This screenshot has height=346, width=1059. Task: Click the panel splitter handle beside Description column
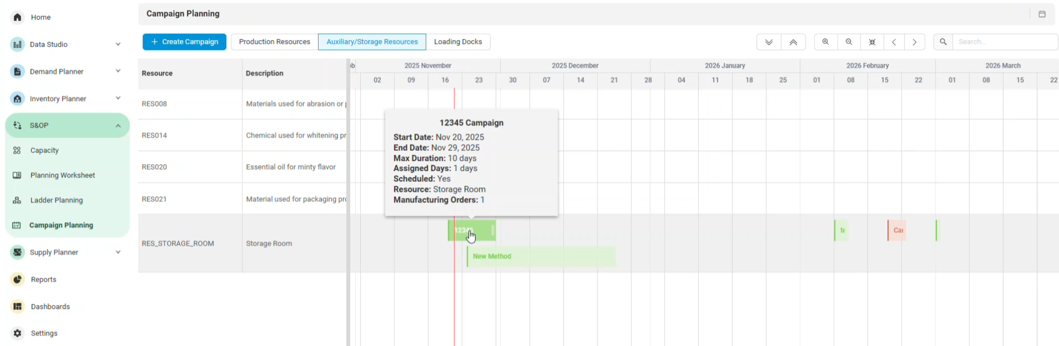(x=349, y=202)
